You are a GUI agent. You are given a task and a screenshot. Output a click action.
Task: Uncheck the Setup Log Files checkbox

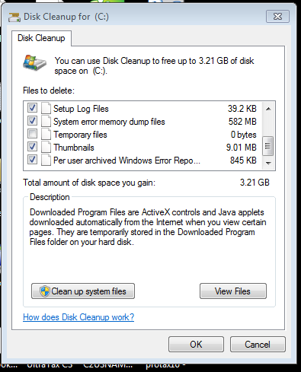32,107
